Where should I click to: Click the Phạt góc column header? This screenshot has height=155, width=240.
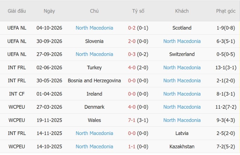point(226,11)
